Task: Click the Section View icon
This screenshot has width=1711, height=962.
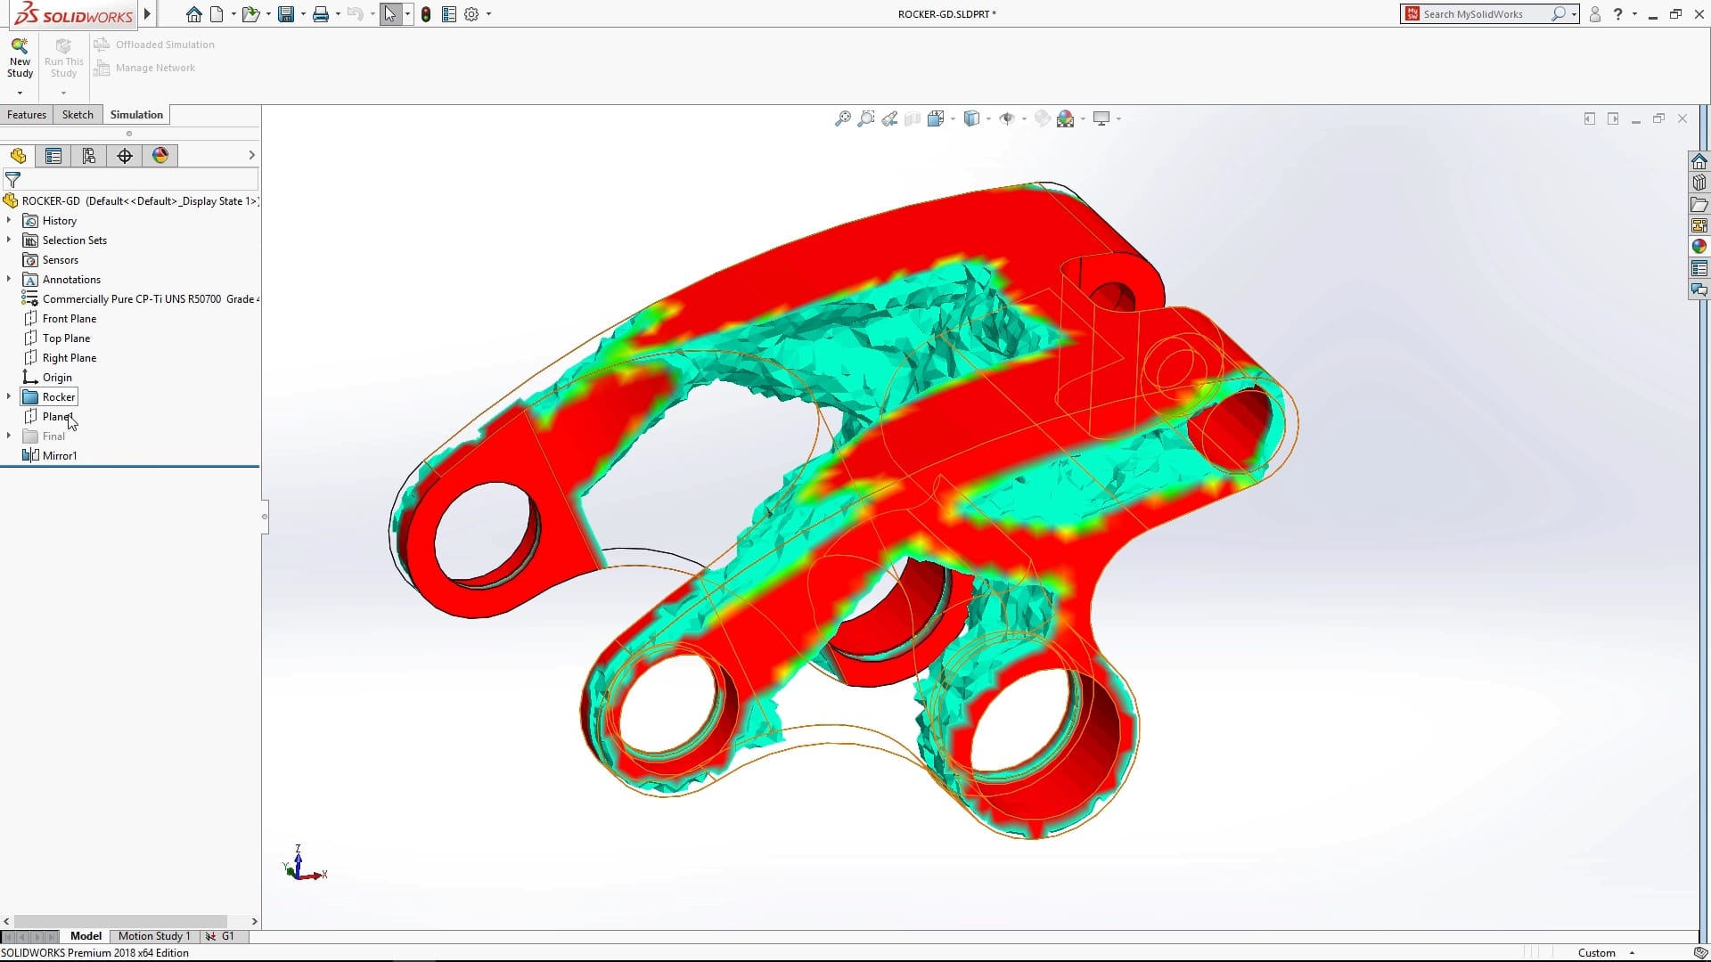Action: [913, 118]
